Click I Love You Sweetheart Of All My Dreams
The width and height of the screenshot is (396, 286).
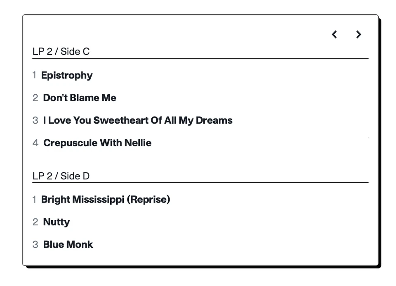138,121
